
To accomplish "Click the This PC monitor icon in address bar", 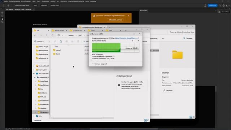I will pyautogui.click(x=58, y=35).
